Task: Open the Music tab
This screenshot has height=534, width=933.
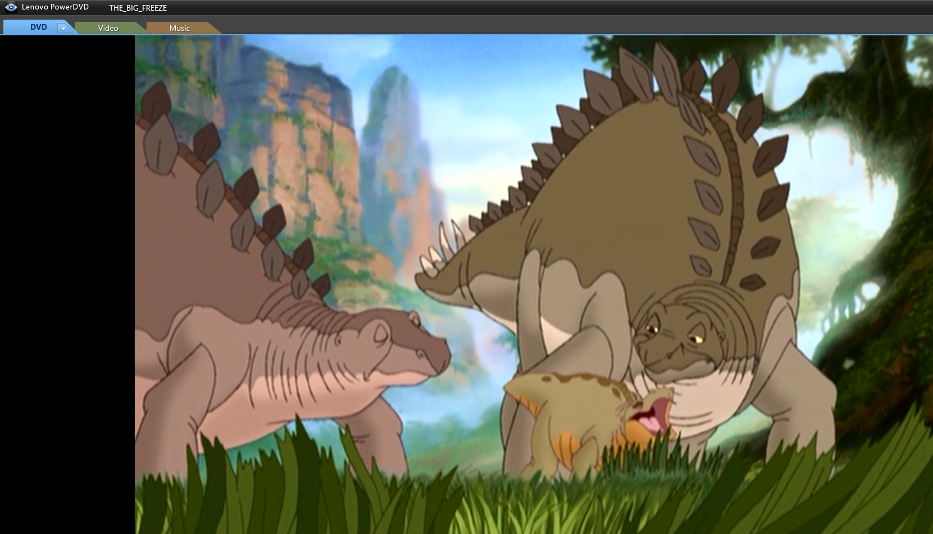Action: pyautogui.click(x=180, y=27)
